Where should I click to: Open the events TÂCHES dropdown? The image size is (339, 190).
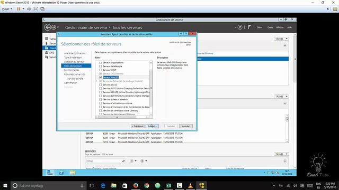tap(281, 96)
